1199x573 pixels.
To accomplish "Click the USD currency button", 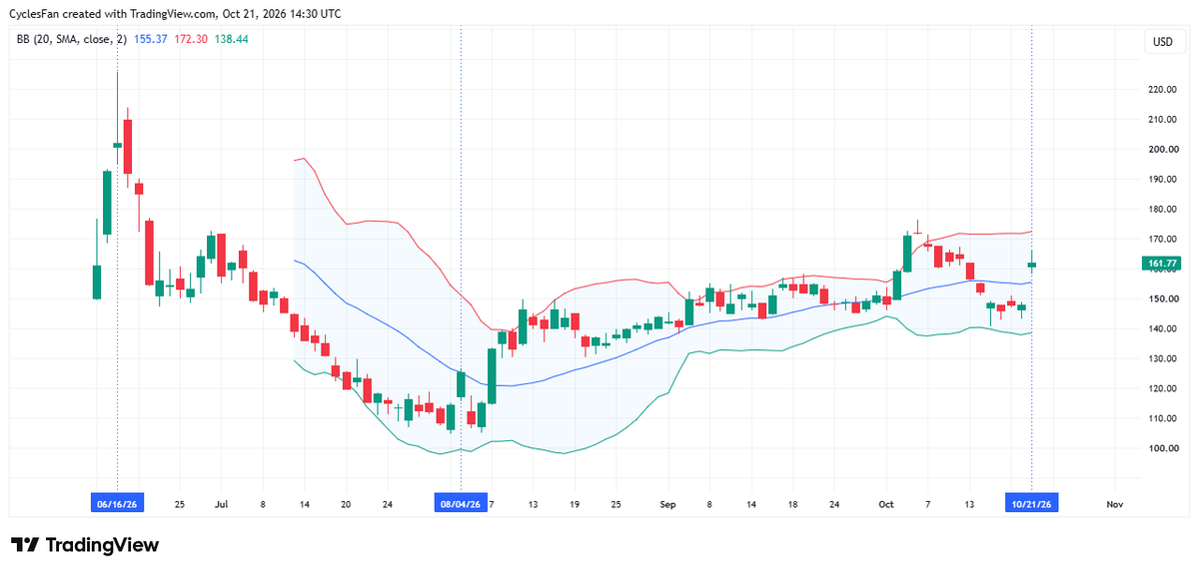I will pos(1162,42).
